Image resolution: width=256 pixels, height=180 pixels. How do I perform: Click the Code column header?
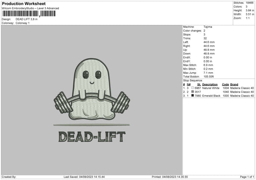(x=226, y=84)
